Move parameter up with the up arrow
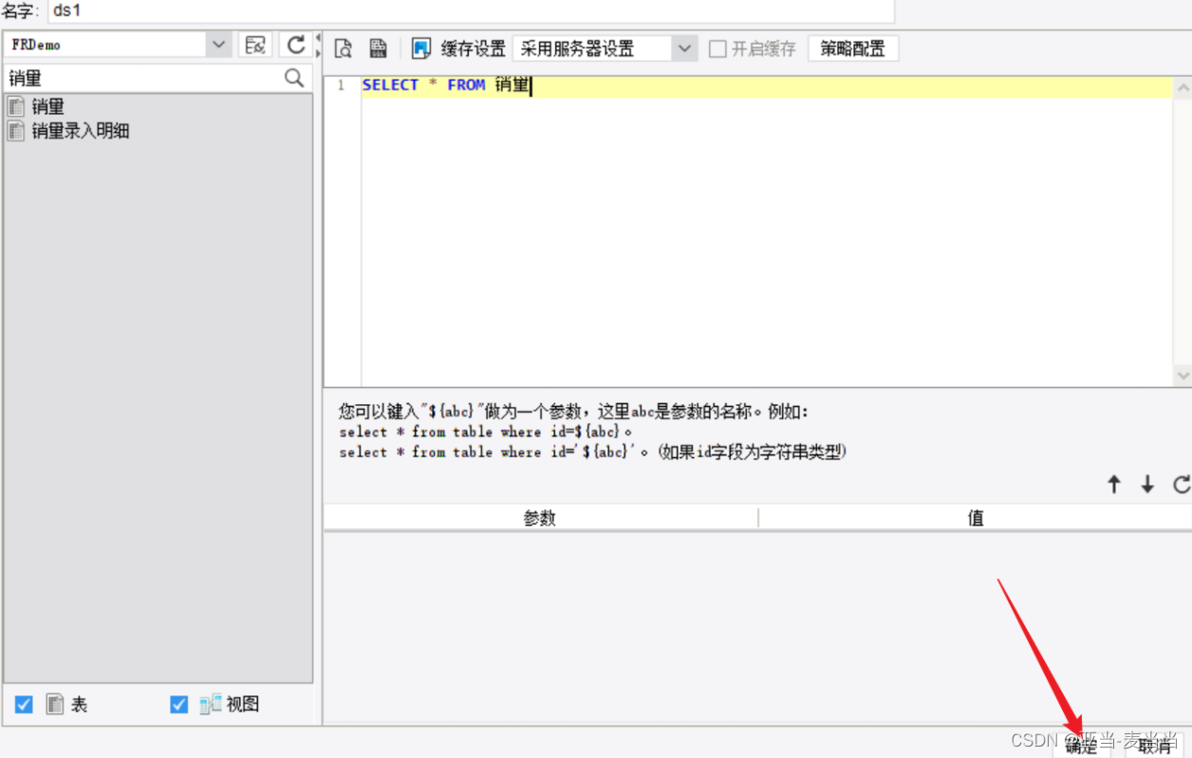1192x758 pixels. pos(1114,484)
